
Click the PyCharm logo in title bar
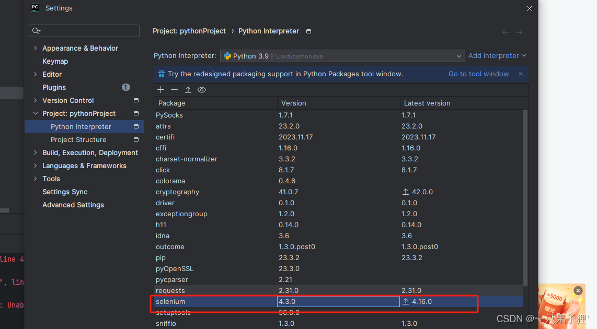[x=35, y=8]
